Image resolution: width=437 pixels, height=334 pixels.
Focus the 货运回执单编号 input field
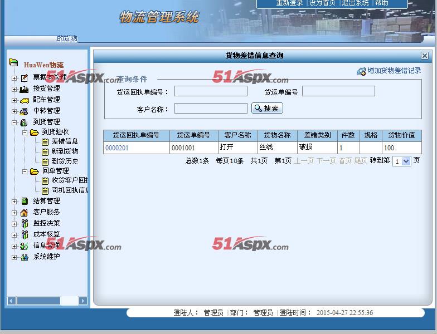211,91
